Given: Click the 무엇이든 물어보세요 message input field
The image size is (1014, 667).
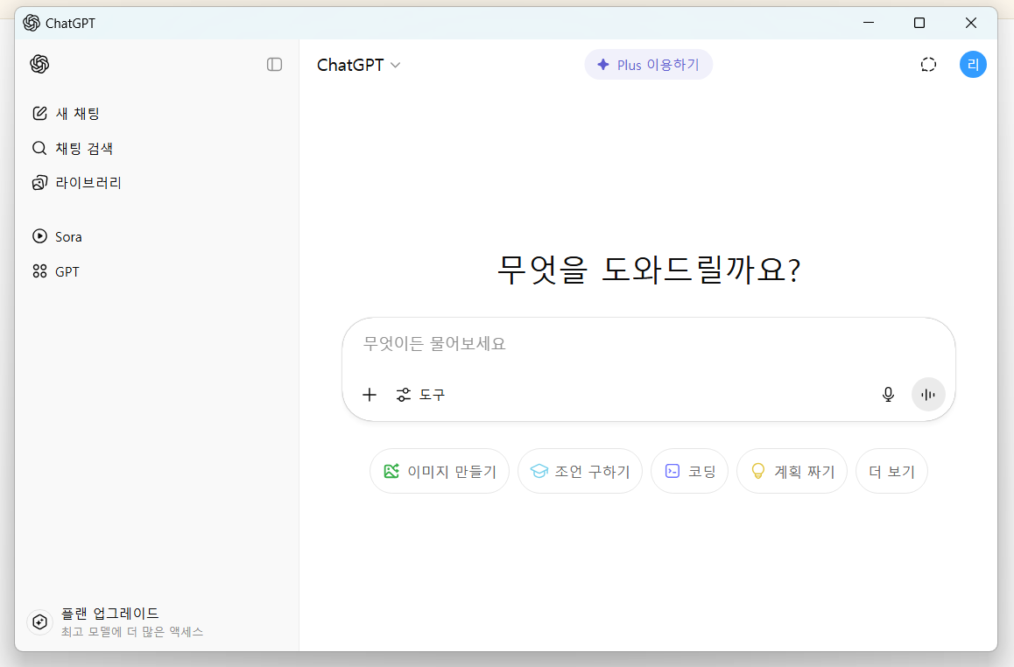Looking at the screenshot, I should pyautogui.click(x=613, y=344).
